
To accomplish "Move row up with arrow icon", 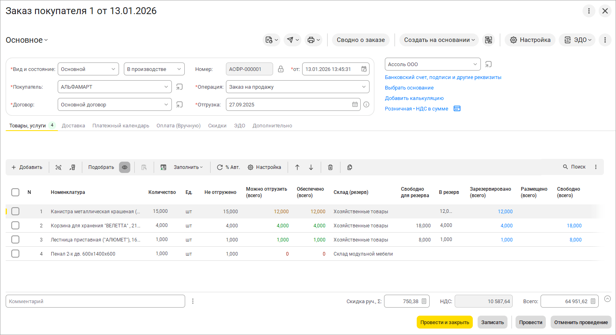I will coord(297,167).
